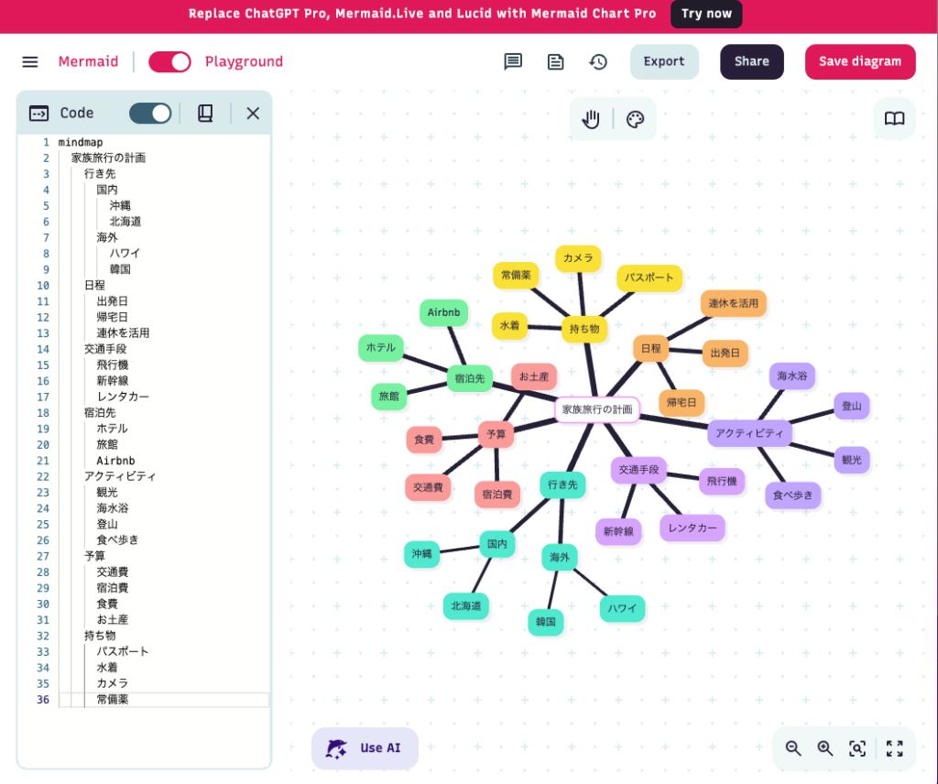Click the zoom in magnifier
The image size is (938, 784).
(825, 748)
